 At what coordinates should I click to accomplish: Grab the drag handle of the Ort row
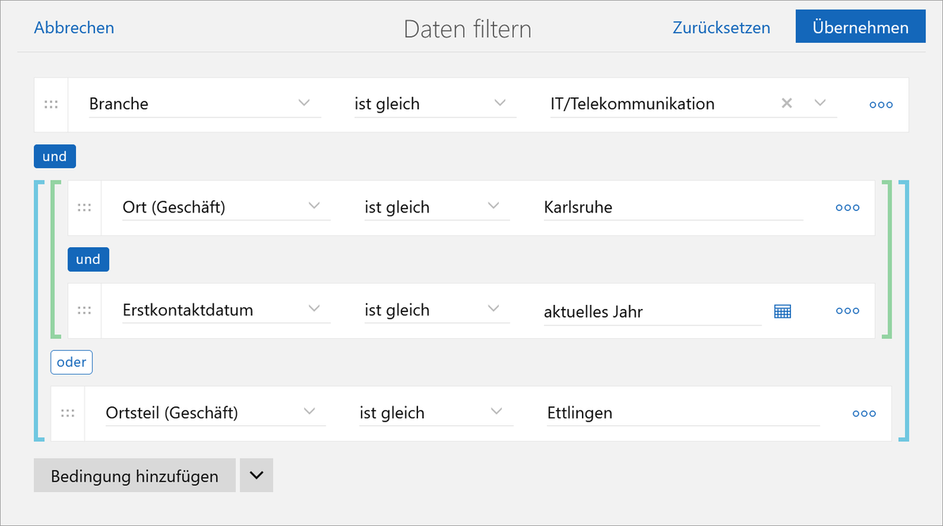coord(84,207)
